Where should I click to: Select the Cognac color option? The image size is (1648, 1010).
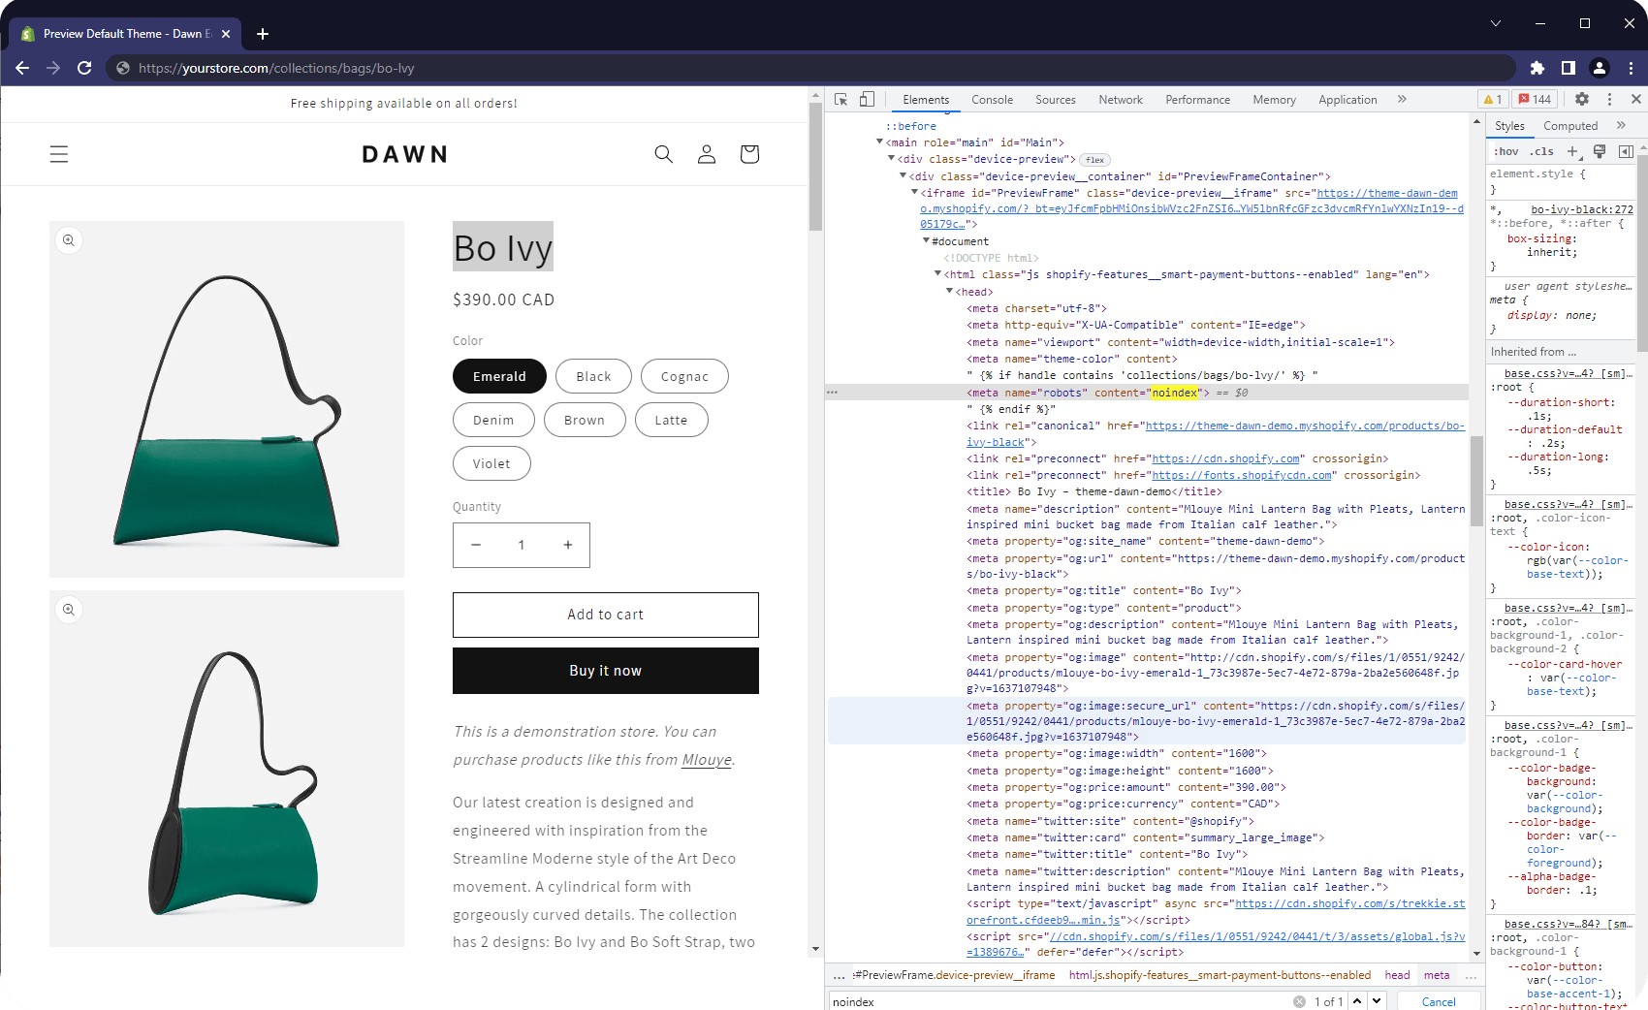(684, 376)
